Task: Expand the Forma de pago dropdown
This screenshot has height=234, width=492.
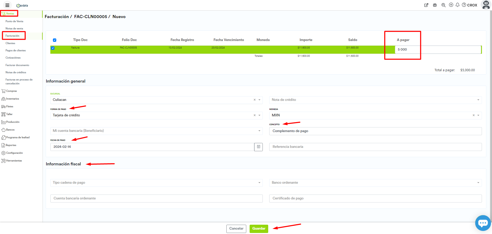Action: [259, 115]
